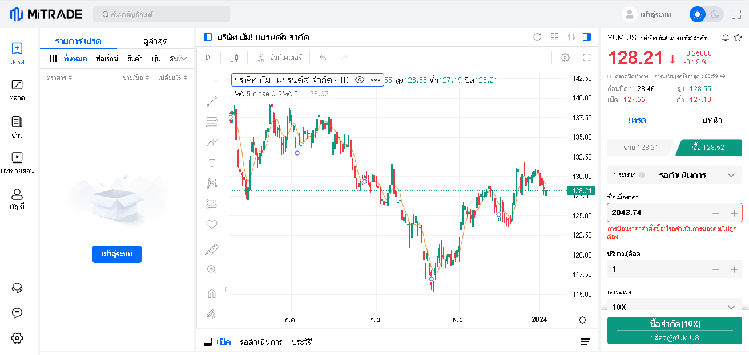749x355 pixels.
Task: Set price alert bell for YUM.US
Action: click(x=726, y=38)
